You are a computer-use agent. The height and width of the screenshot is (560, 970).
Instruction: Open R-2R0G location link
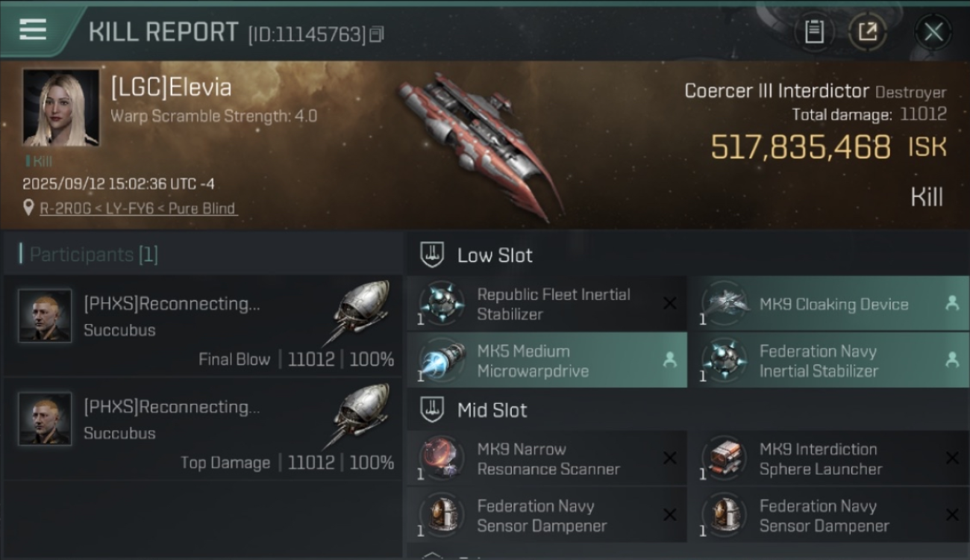tap(138, 208)
